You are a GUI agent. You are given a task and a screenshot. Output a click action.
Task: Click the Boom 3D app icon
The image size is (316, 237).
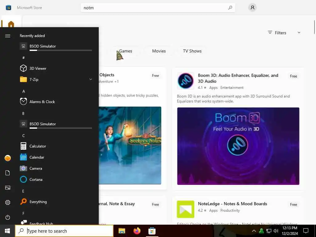tap(185, 81)
